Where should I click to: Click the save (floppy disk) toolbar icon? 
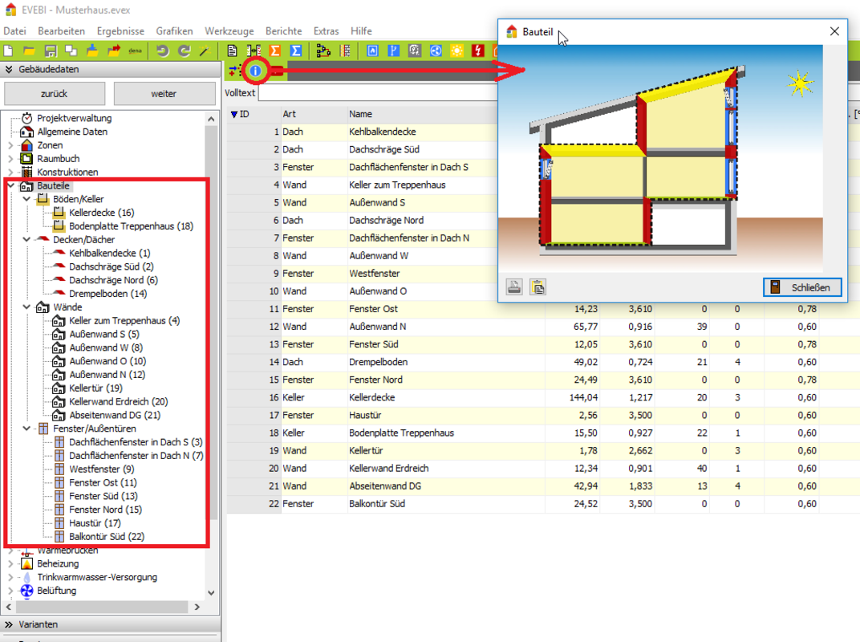(x=50, y=51)
